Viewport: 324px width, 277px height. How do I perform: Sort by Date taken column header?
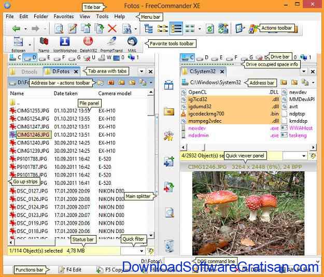click(65, 94)
